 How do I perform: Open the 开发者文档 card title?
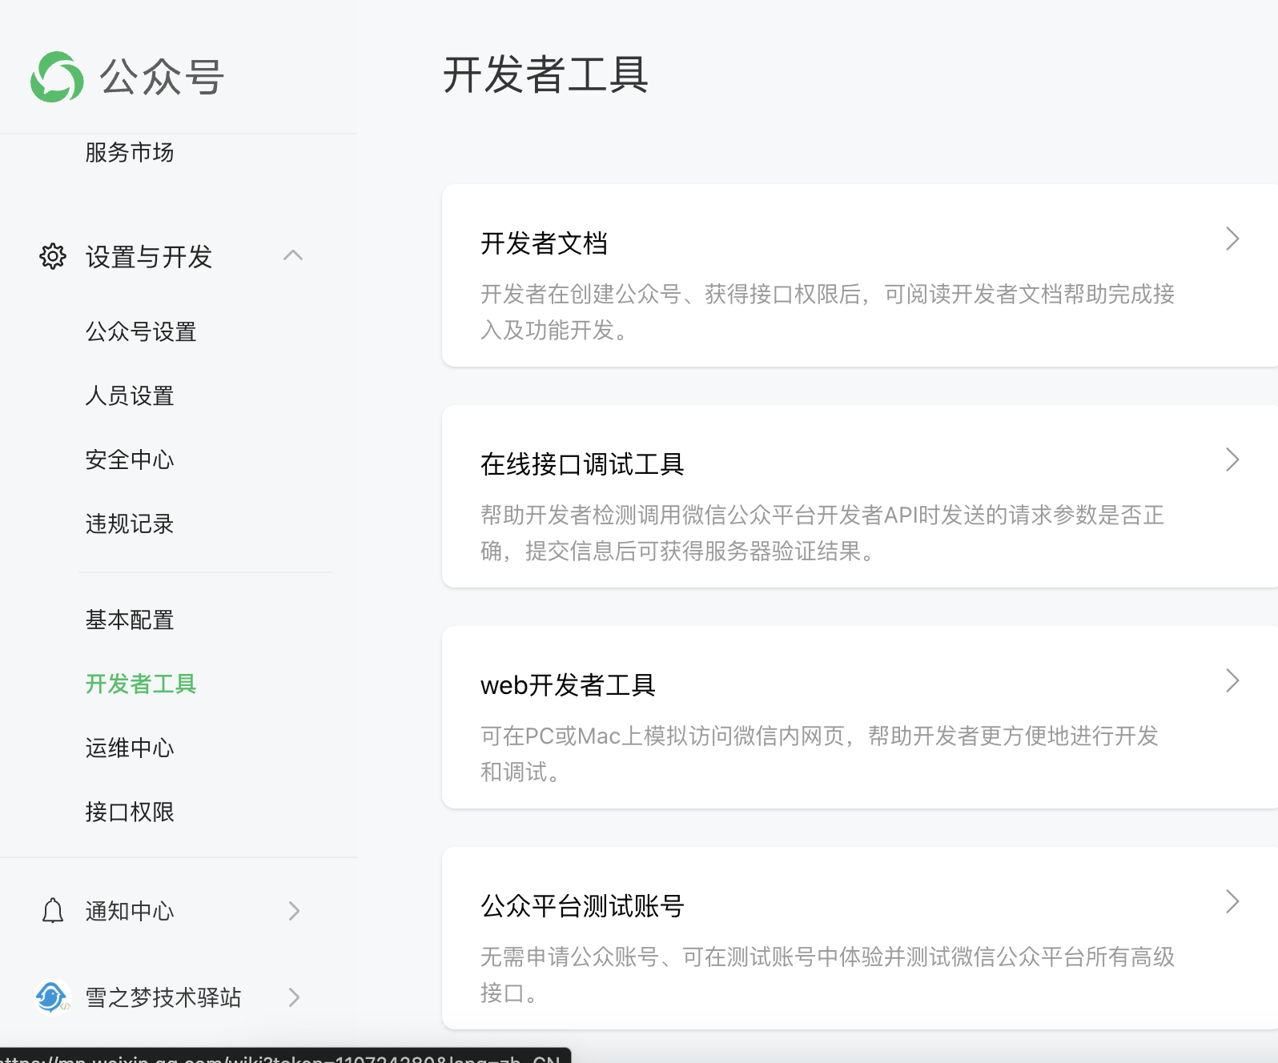(545, 243)
